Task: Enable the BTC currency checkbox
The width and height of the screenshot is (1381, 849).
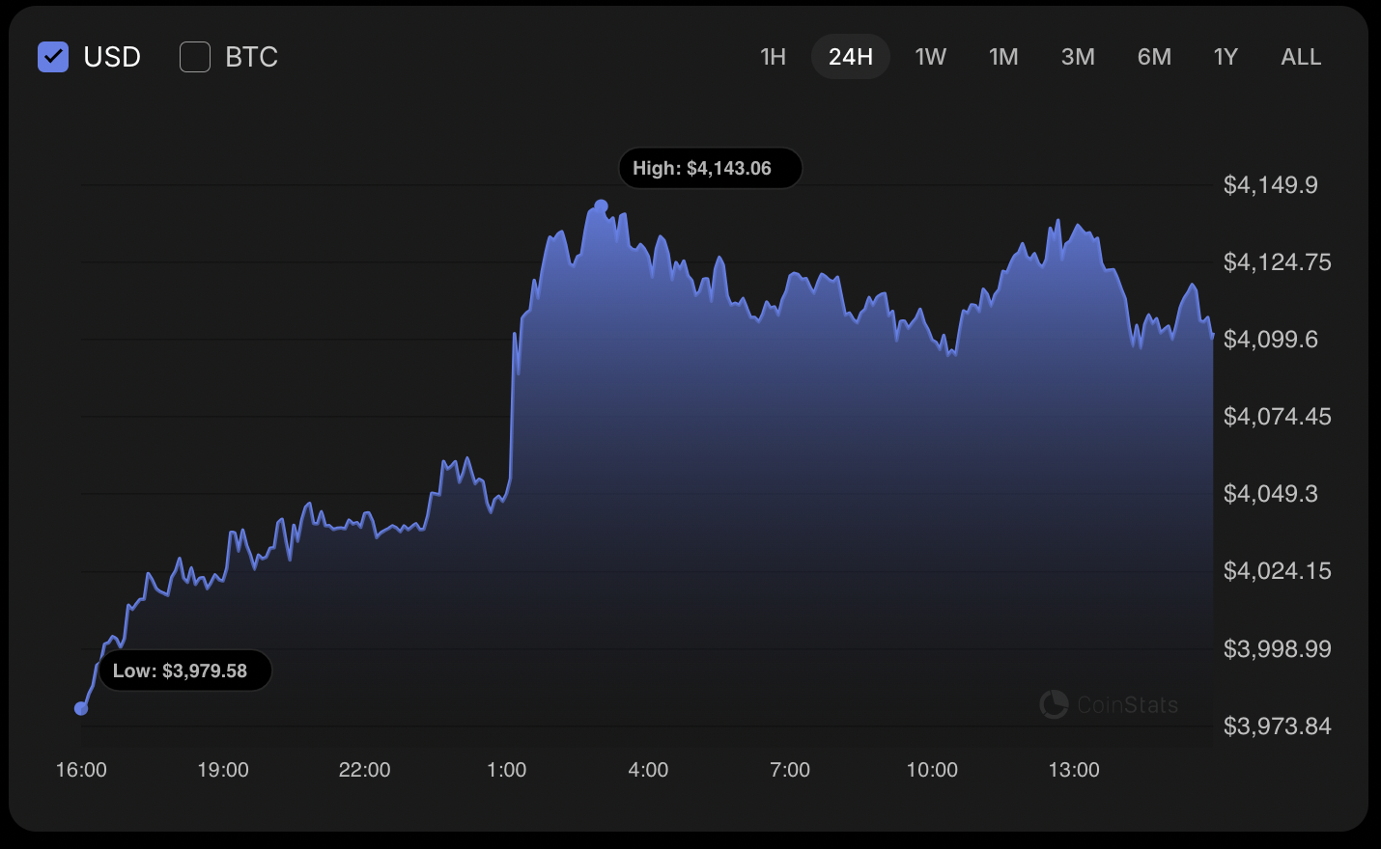Action: [x=195, y=57]
